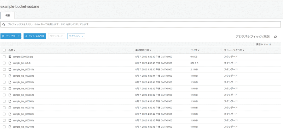Open the sample_hls_00007.ts object link
Viewport: 283px width, 133px height.
(23, 108)
